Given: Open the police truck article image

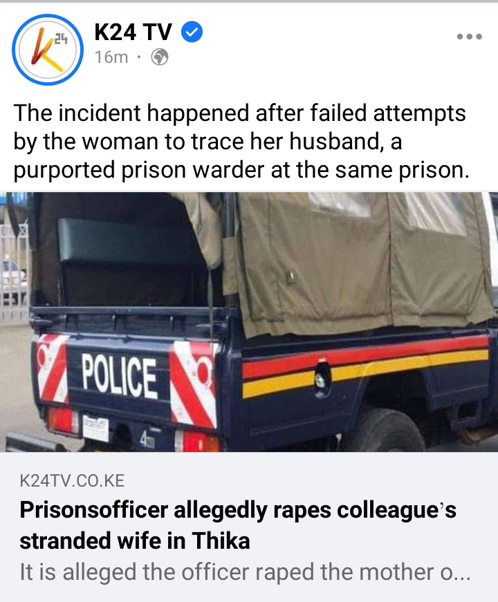Looking at the screenshot, I should coord(249,321).
